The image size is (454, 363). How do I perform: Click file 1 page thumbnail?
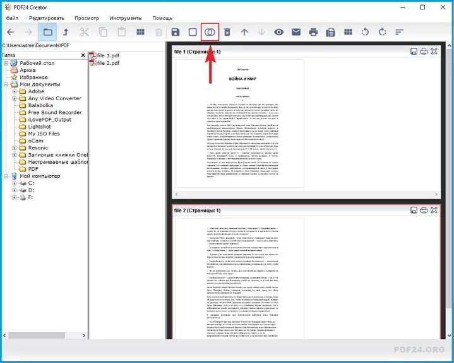240,124
